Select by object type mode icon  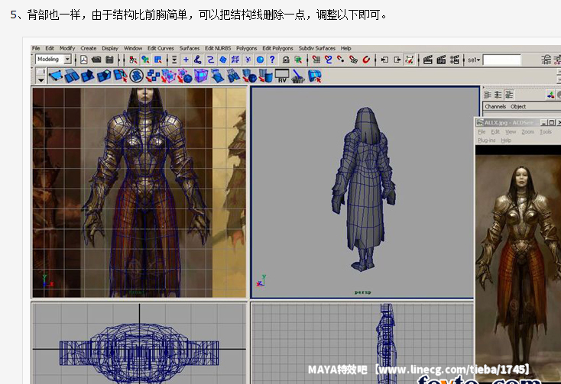(145, 60)
